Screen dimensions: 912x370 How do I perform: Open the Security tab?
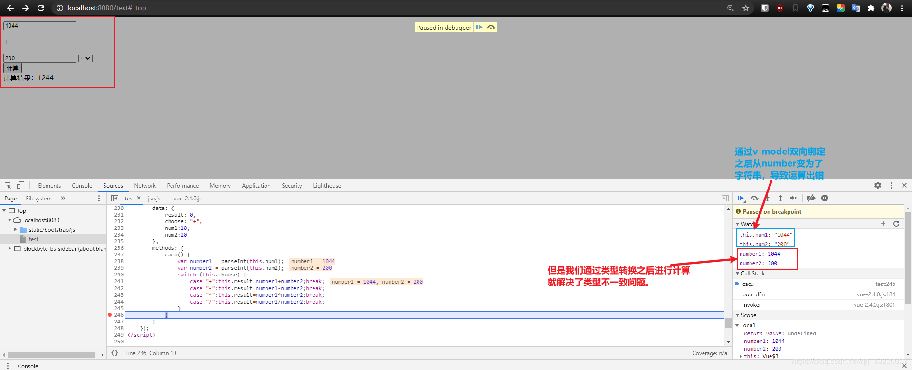pyautogui.click(x=292, y=186)
